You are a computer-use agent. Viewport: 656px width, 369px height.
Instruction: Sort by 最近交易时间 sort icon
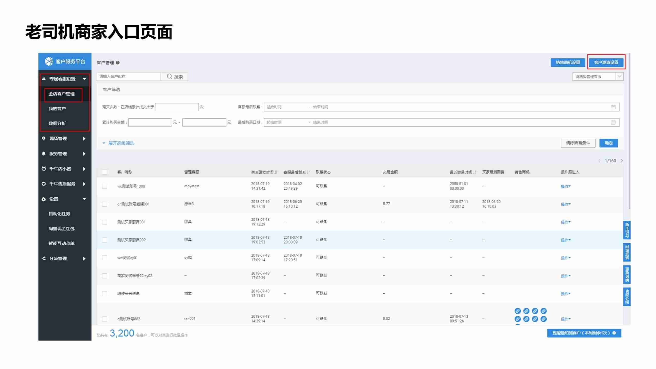click(475, 172)
